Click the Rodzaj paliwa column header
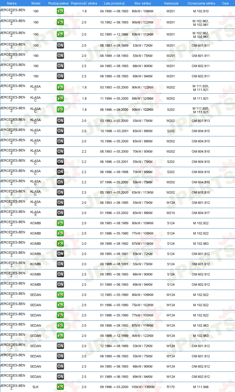The width and height of the screenshot is (235, 392). 58,3
